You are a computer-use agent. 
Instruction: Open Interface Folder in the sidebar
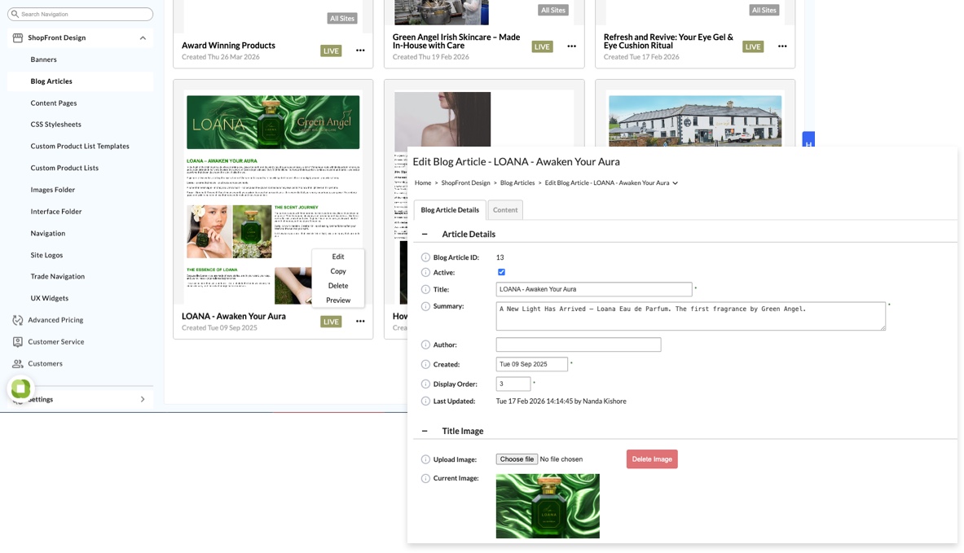[x=56, y=212]
